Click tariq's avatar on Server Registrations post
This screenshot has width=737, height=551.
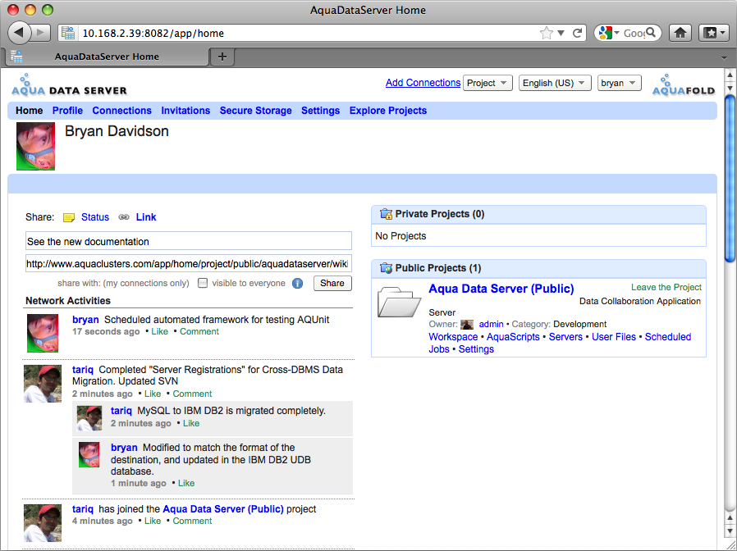click(x=43, y=384)
